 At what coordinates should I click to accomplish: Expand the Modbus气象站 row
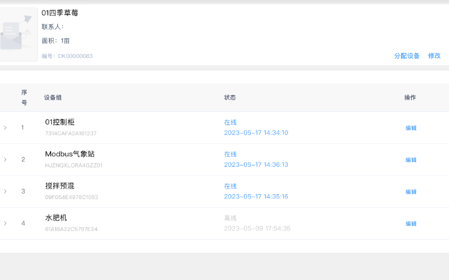[6, 159]
